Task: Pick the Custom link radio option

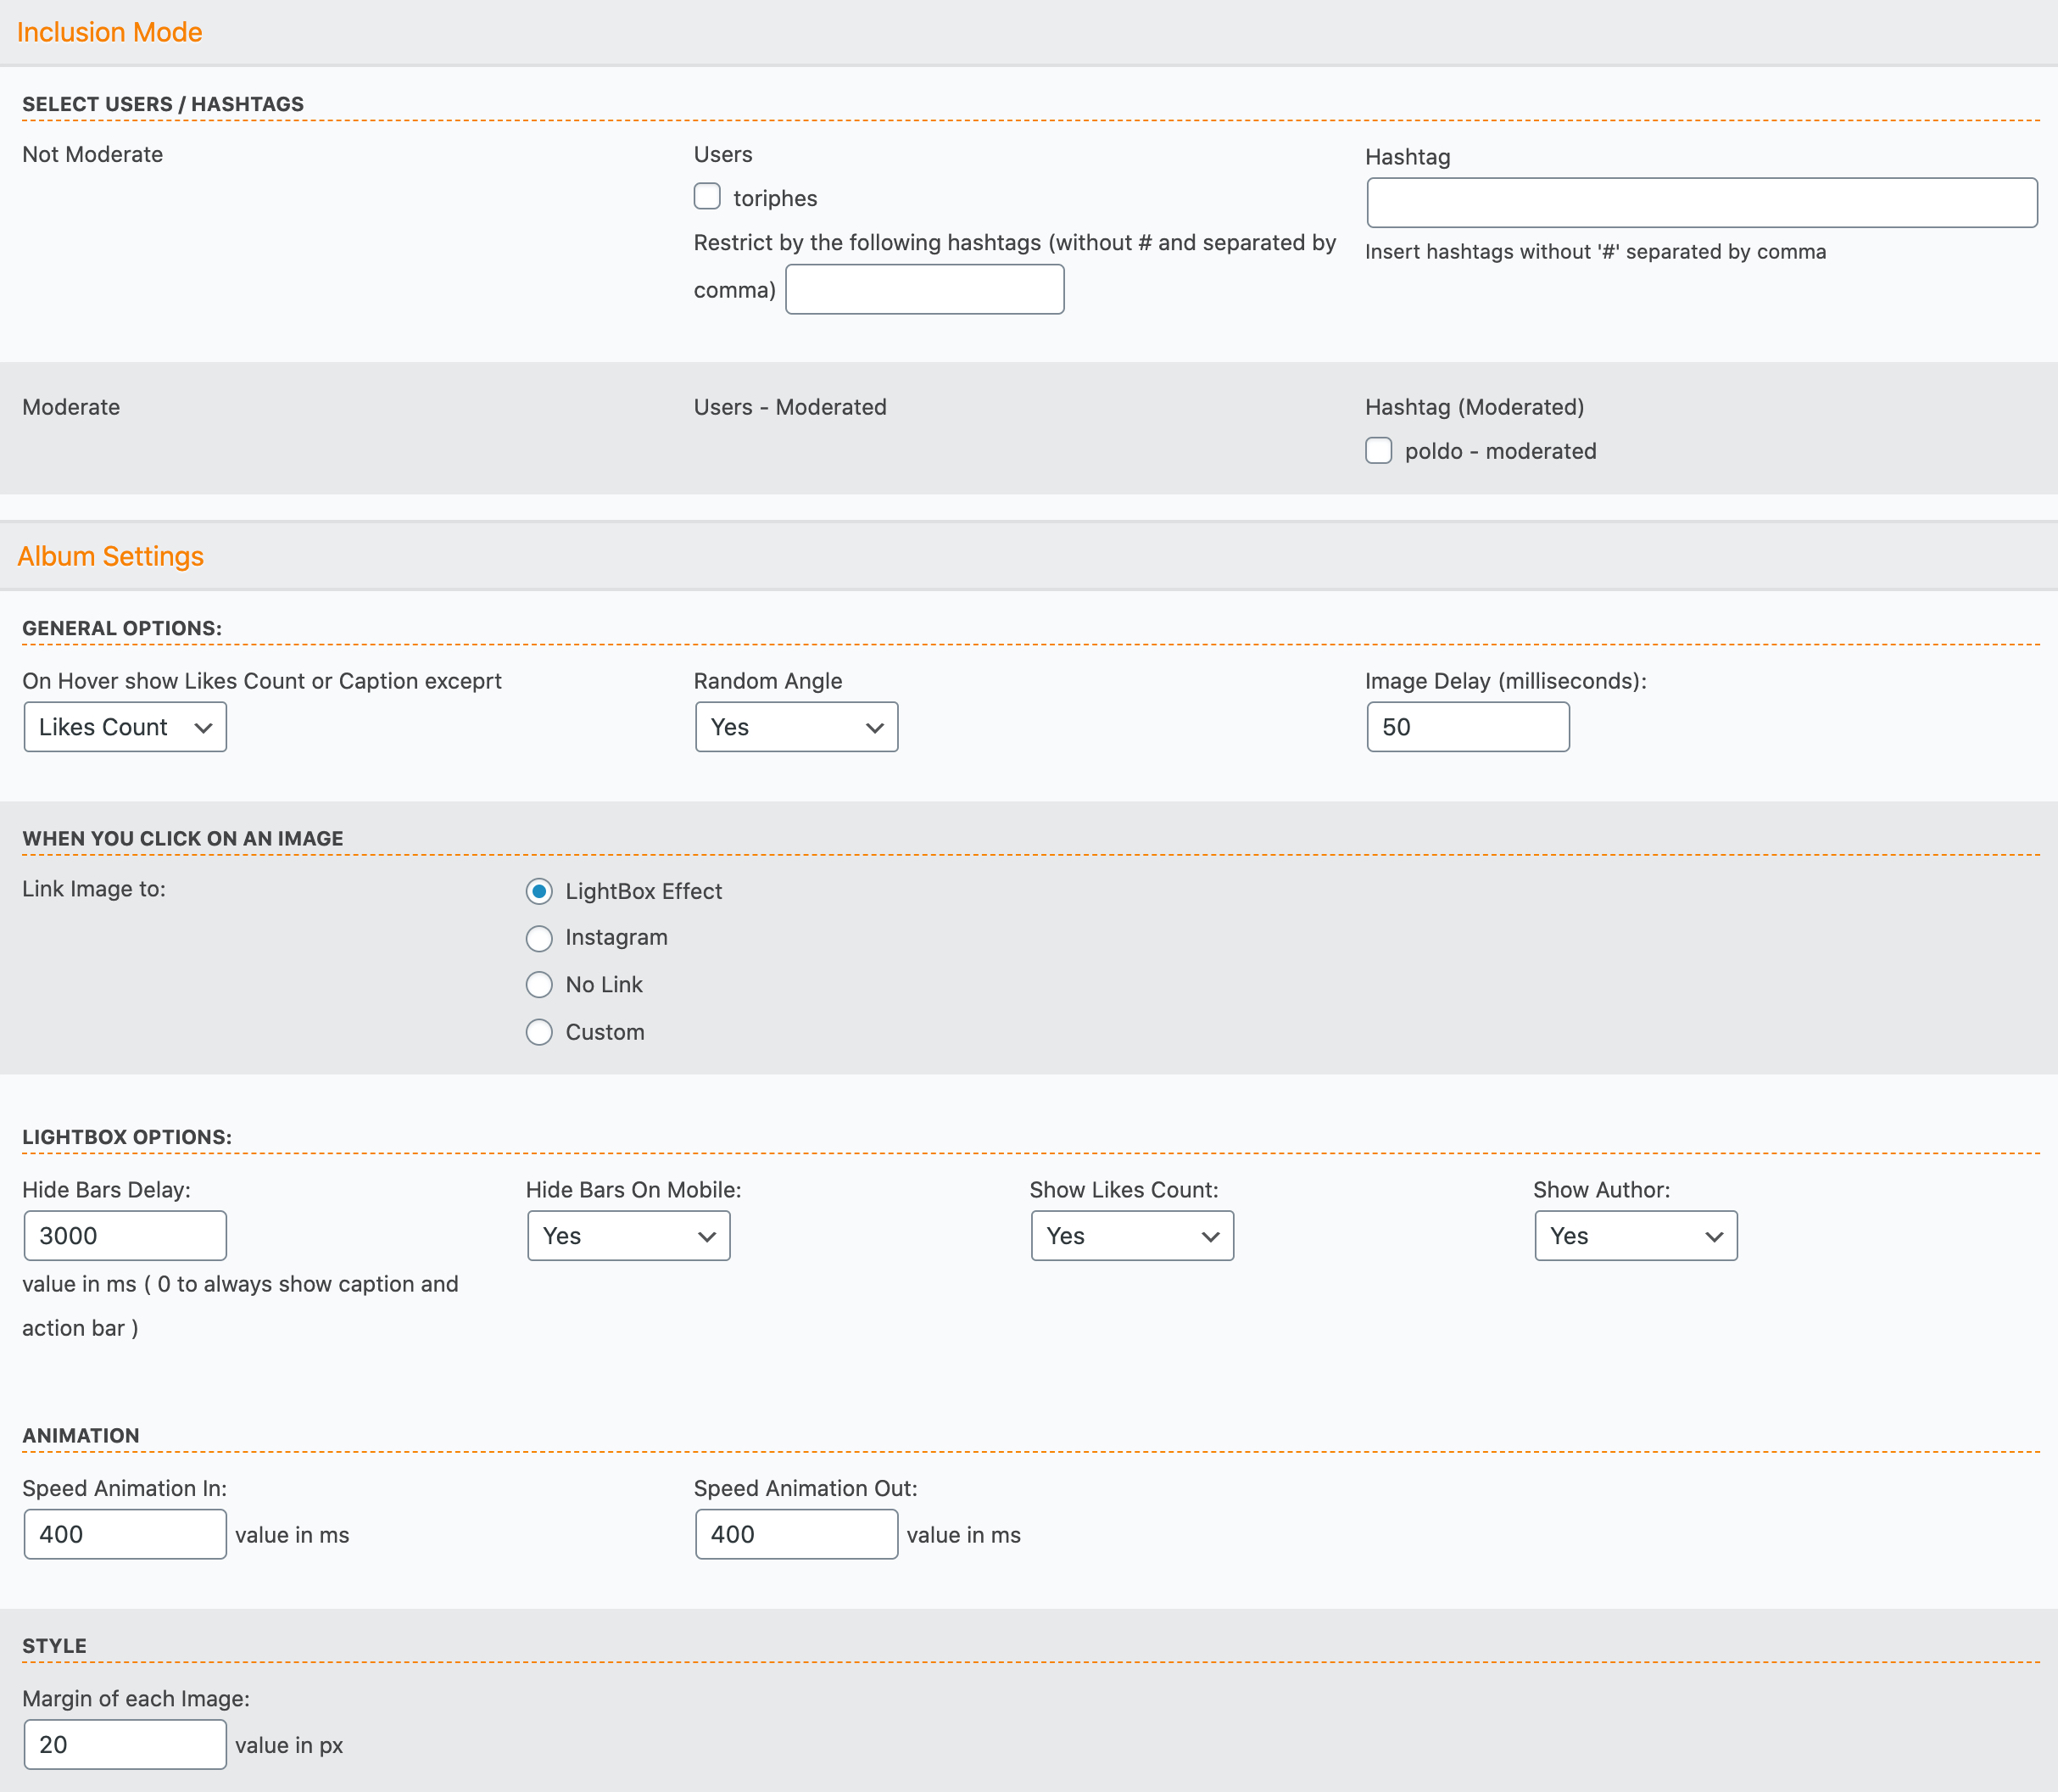Action: click(539, 1032)
